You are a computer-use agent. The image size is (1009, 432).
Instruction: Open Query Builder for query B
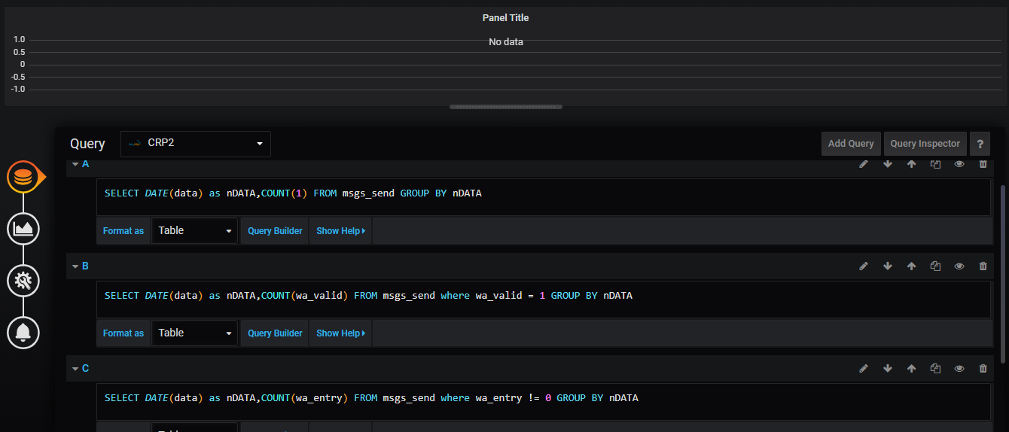pos(275,333)
